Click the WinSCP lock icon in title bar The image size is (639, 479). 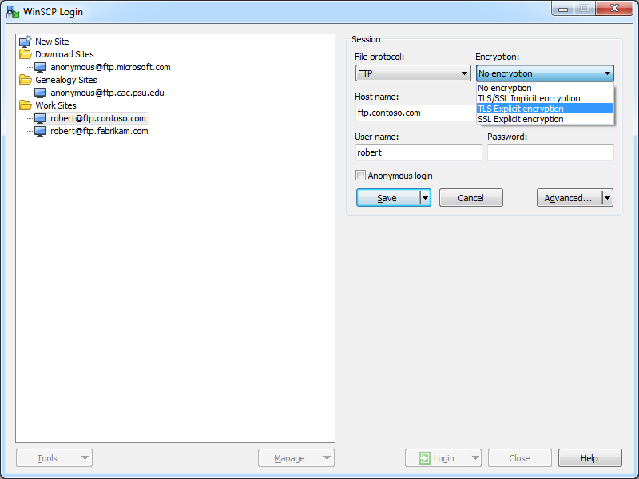pyautogui.click(x=13, y=12)
